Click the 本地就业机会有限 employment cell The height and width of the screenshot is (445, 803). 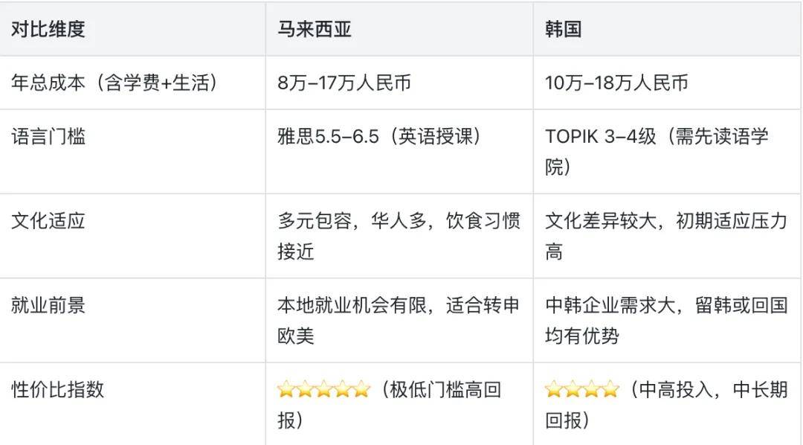click(x=399, y=319)
